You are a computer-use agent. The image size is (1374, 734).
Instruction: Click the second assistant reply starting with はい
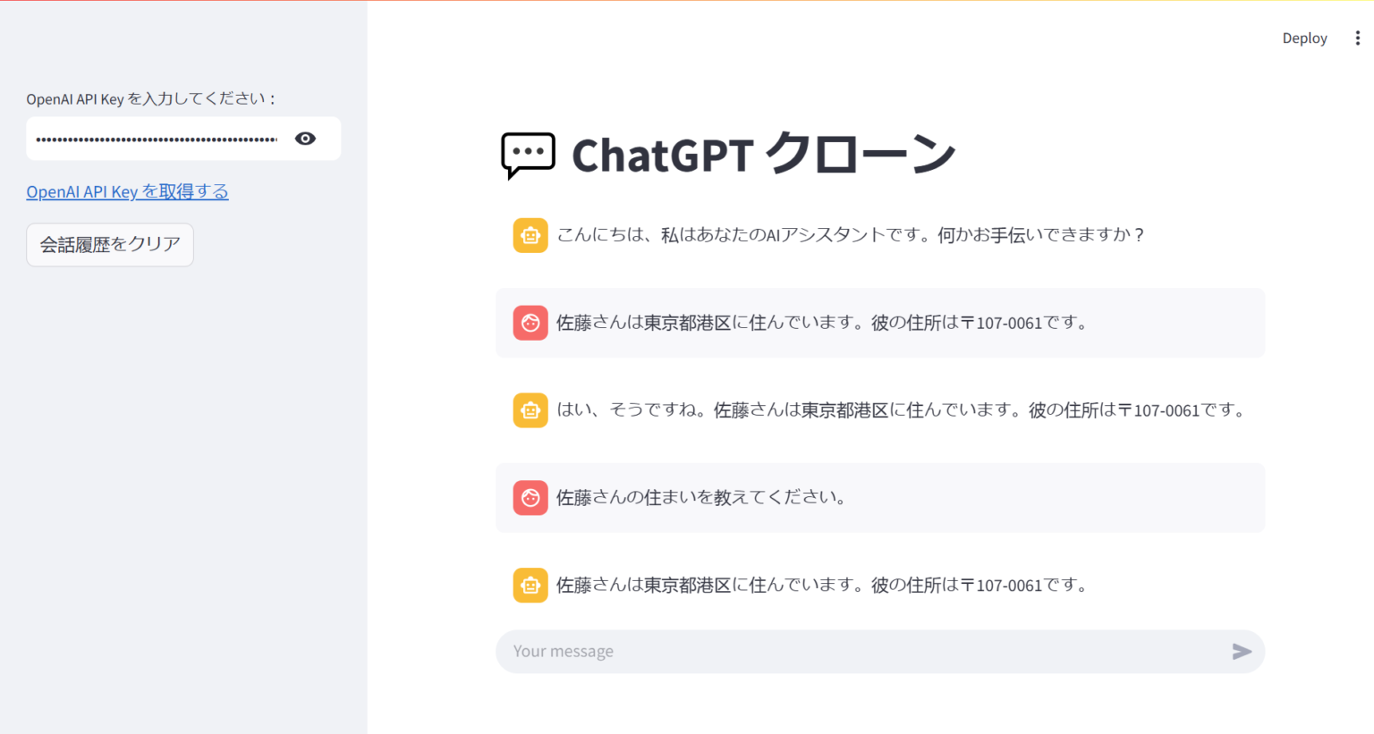(x=895, y=409)
